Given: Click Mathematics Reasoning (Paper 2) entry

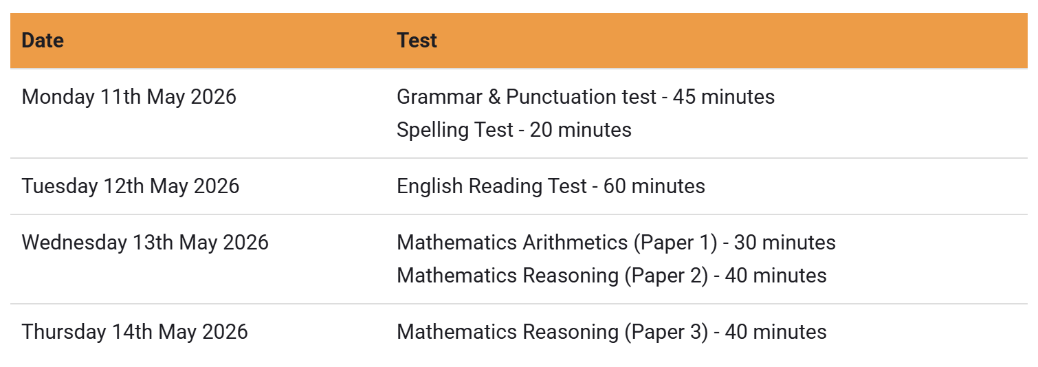Looking at the screenshot, I should click(612, 276).
